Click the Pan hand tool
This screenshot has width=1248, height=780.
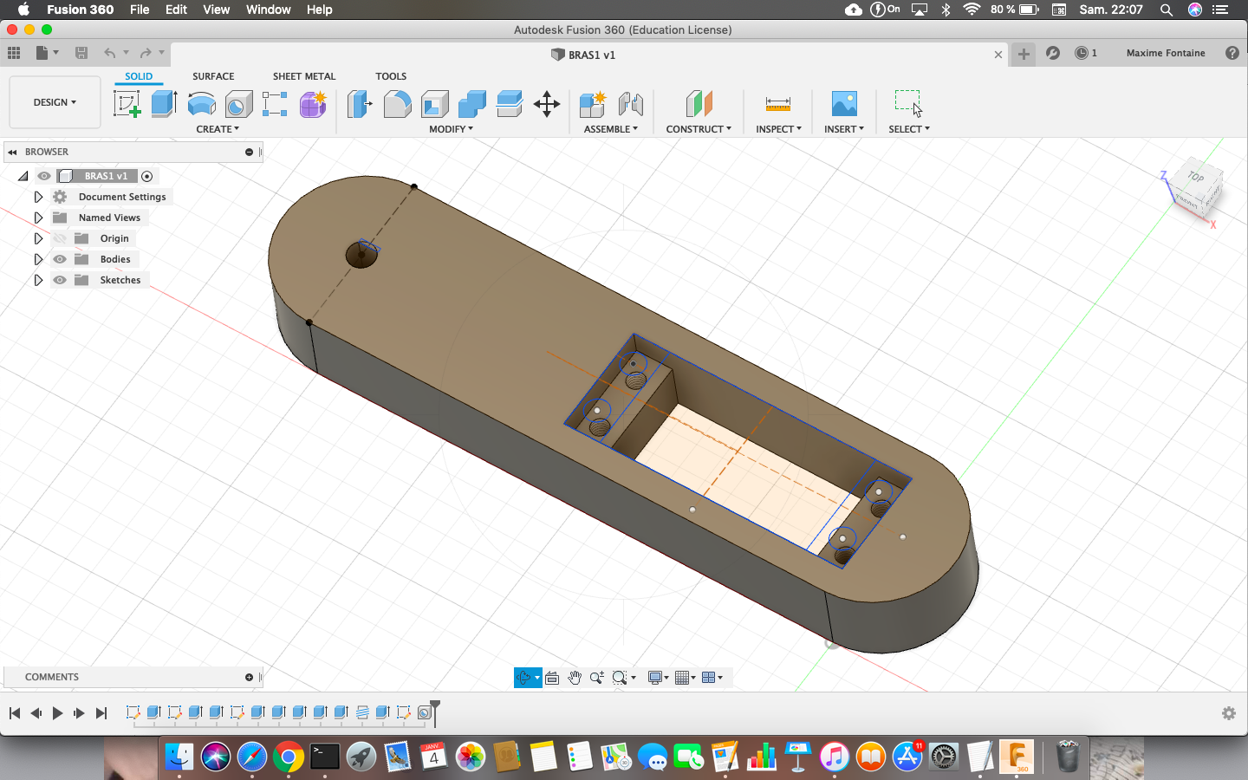(574, 678)
